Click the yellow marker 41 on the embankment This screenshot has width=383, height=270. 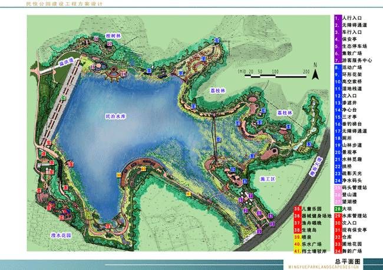pos(189,194)
